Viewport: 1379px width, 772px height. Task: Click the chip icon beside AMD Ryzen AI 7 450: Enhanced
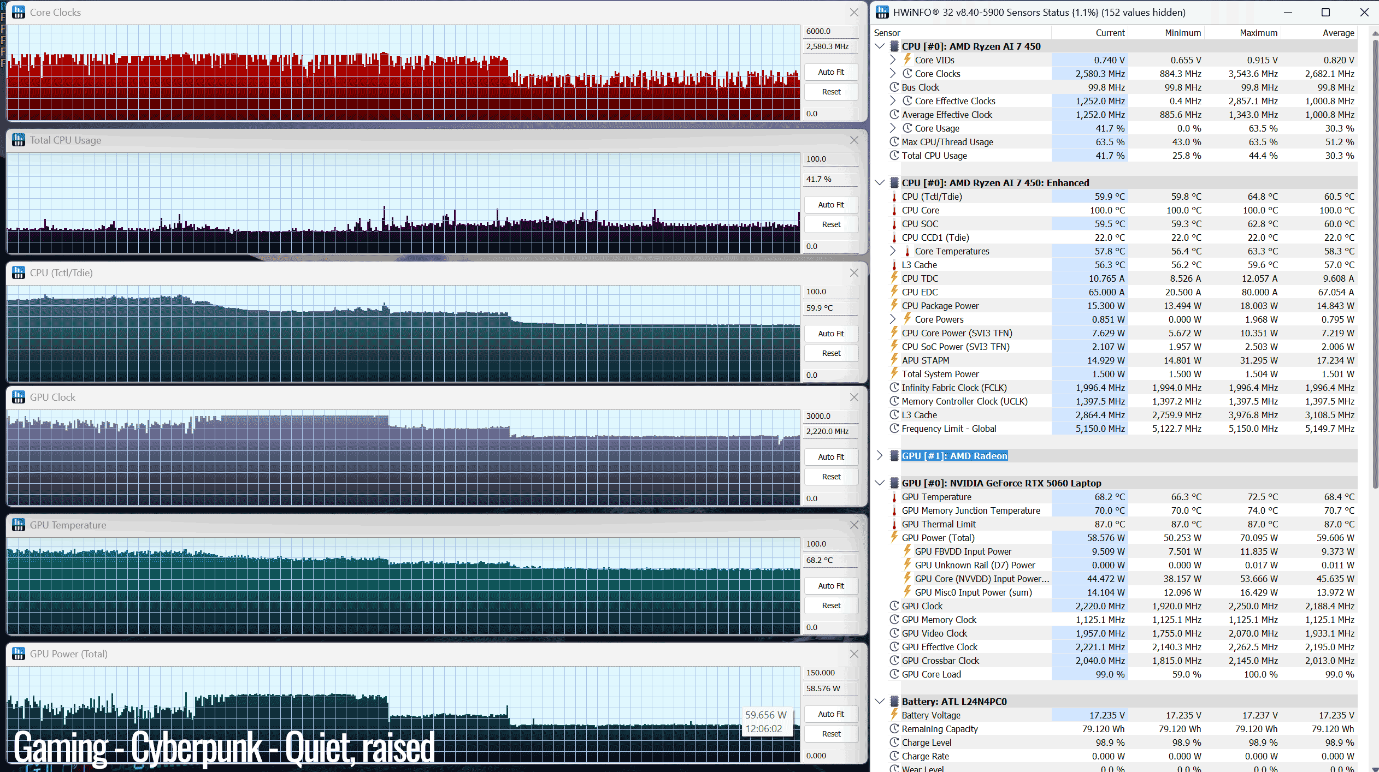coord(894,183)
